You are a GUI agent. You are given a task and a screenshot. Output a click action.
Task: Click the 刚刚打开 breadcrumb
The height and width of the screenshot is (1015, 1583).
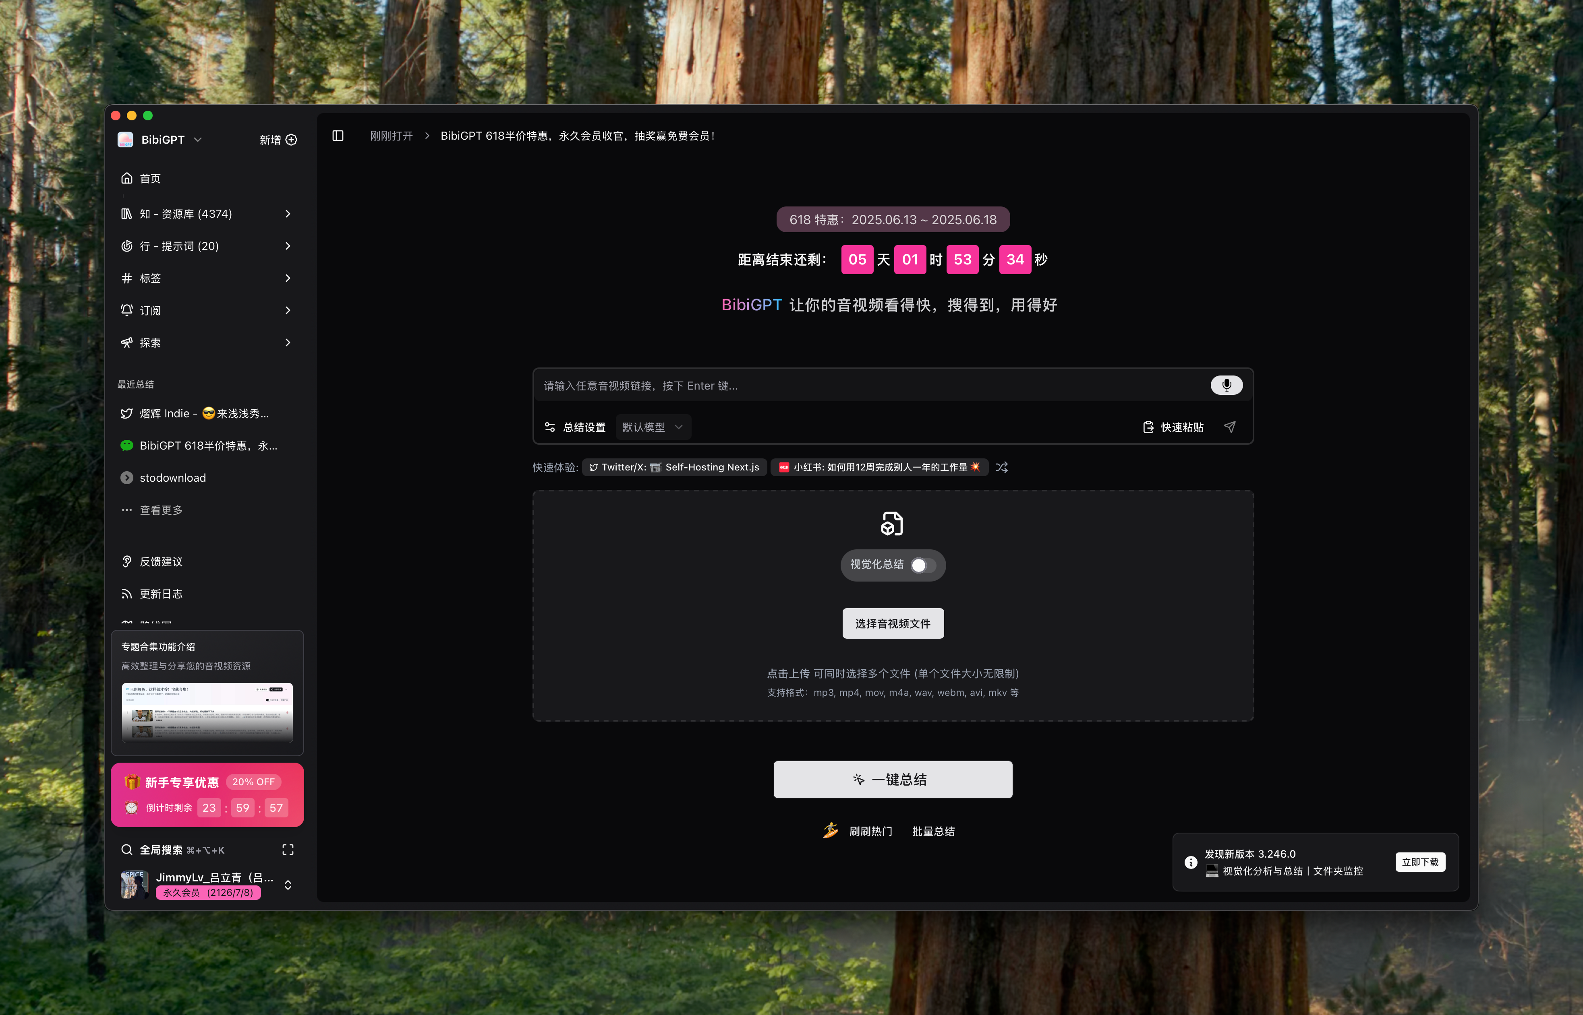click(x=391, y=136)
